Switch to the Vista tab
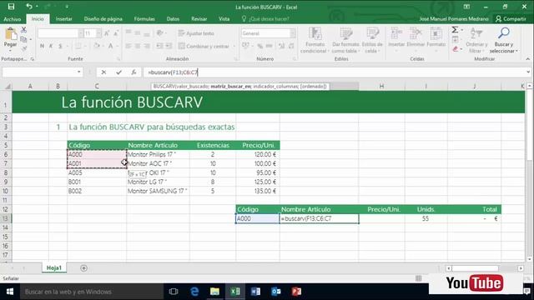 [x=224, y=19]
